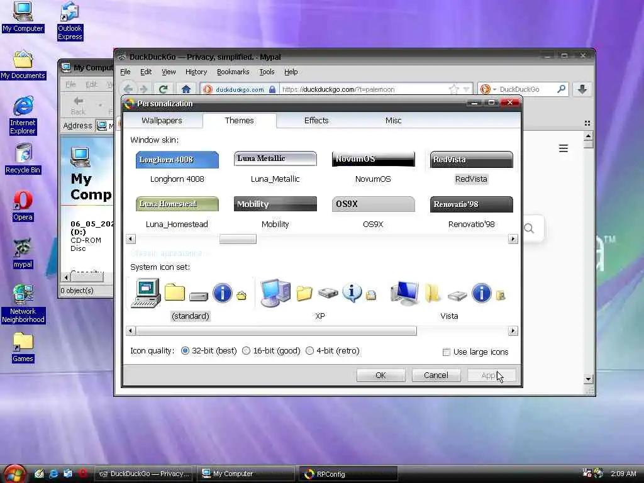Click OK in Personalization dialog

(380, 375)
